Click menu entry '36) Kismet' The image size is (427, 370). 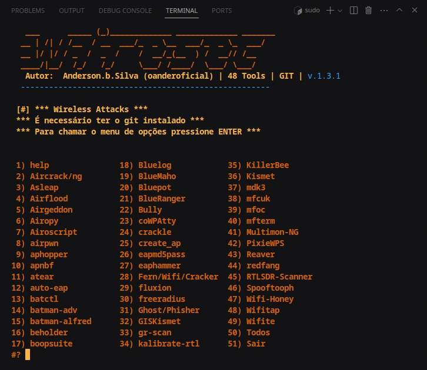[251, 176]
